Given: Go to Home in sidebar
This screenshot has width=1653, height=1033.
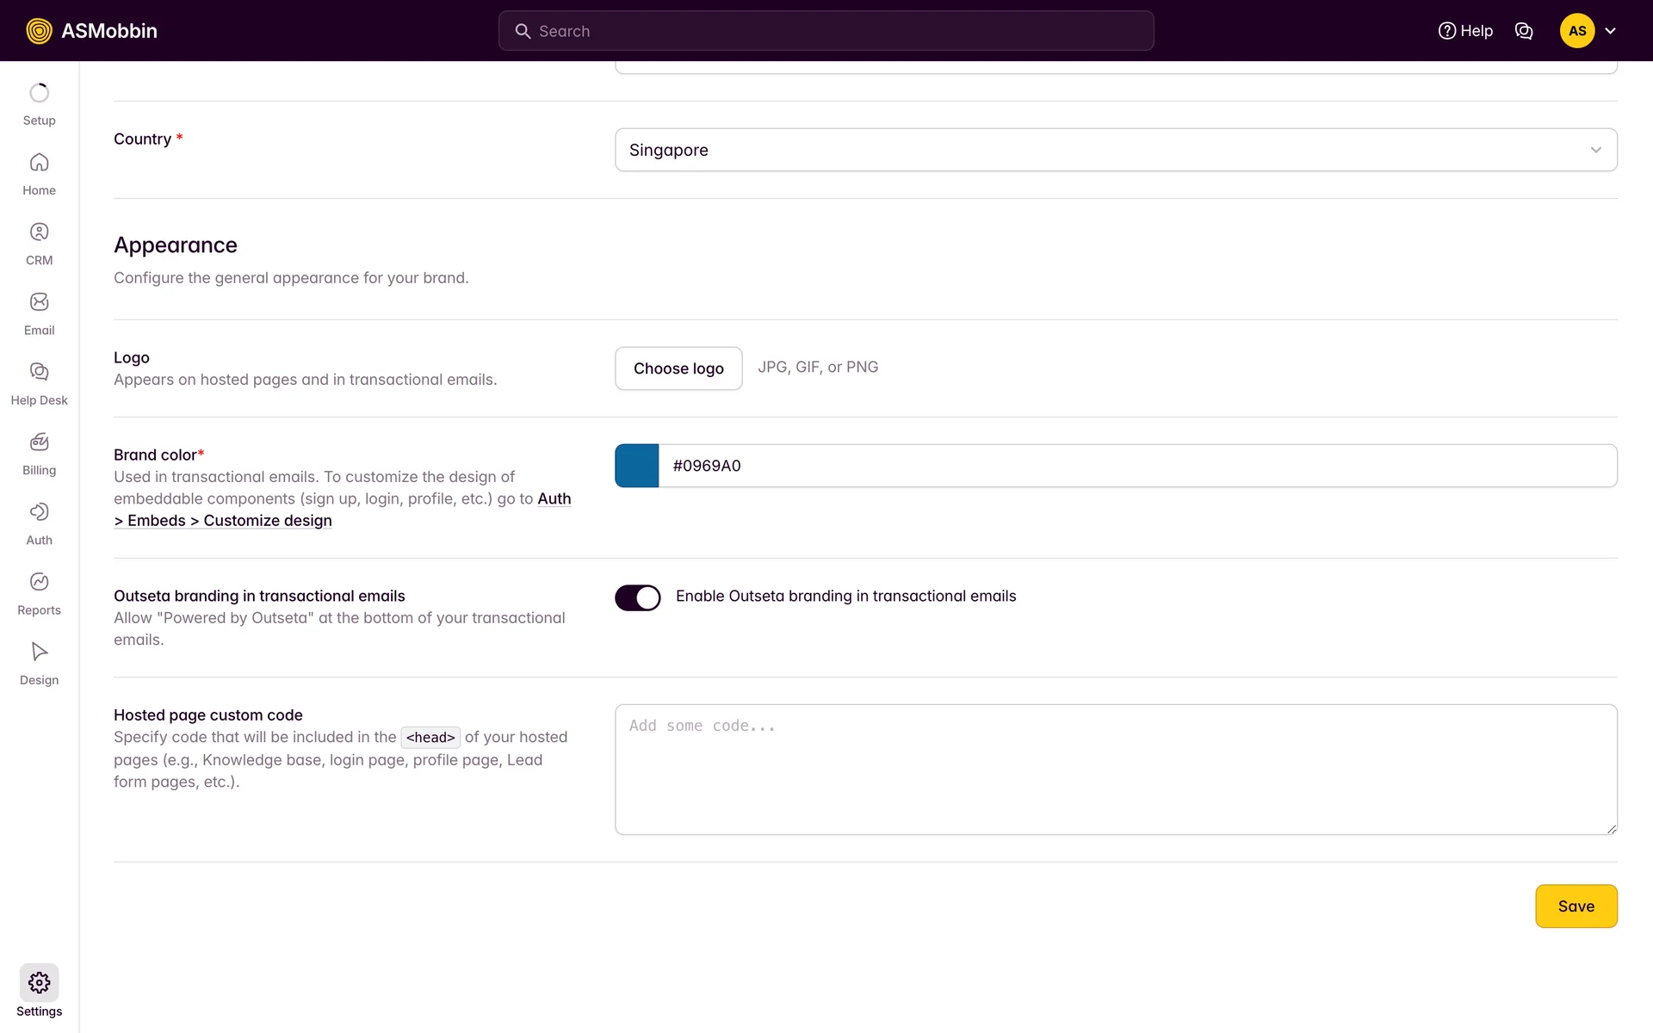Looking at the screenshot, I should (39, 163).
